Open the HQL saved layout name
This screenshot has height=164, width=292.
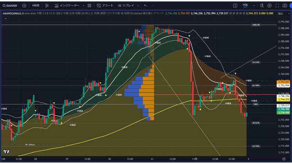click(x=245, y=5)
